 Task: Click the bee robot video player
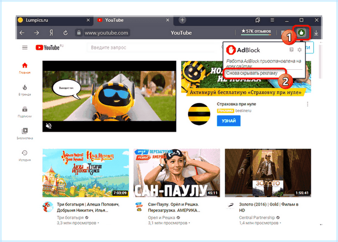[109, 96]
